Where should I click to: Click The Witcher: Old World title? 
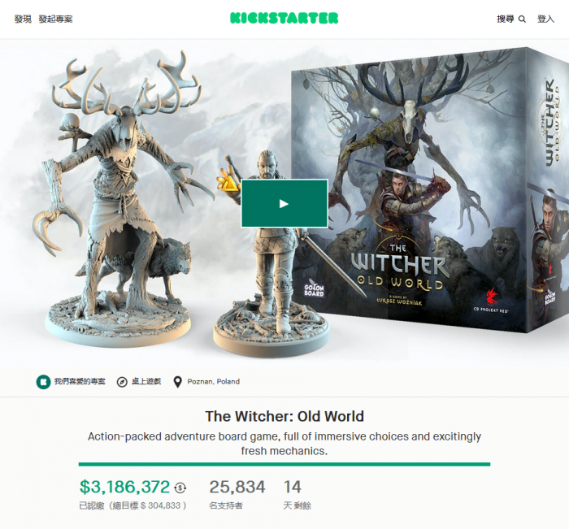[284, 416]
